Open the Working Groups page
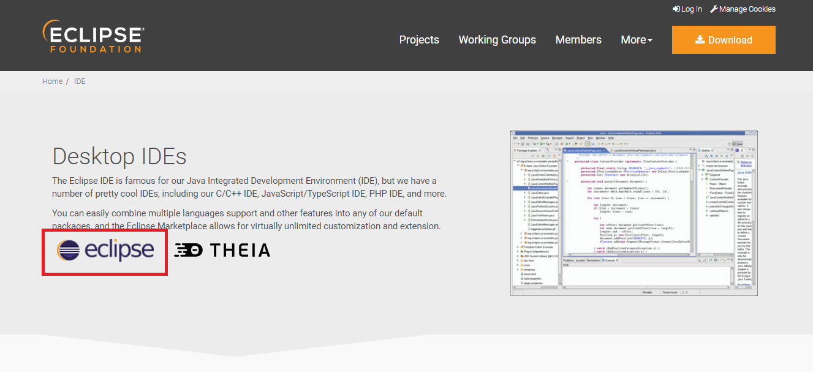The image size is (813, 372). pos(497,40)
